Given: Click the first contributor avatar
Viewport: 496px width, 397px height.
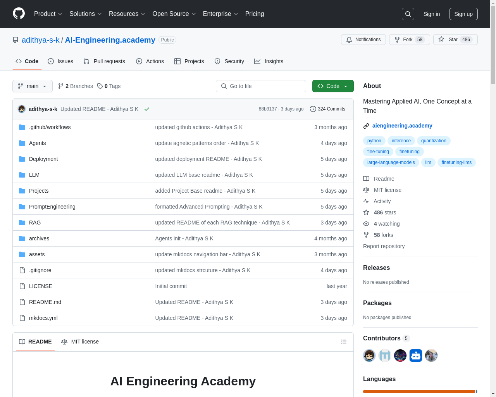Looking at the screenshot, I should pos(369,356).
